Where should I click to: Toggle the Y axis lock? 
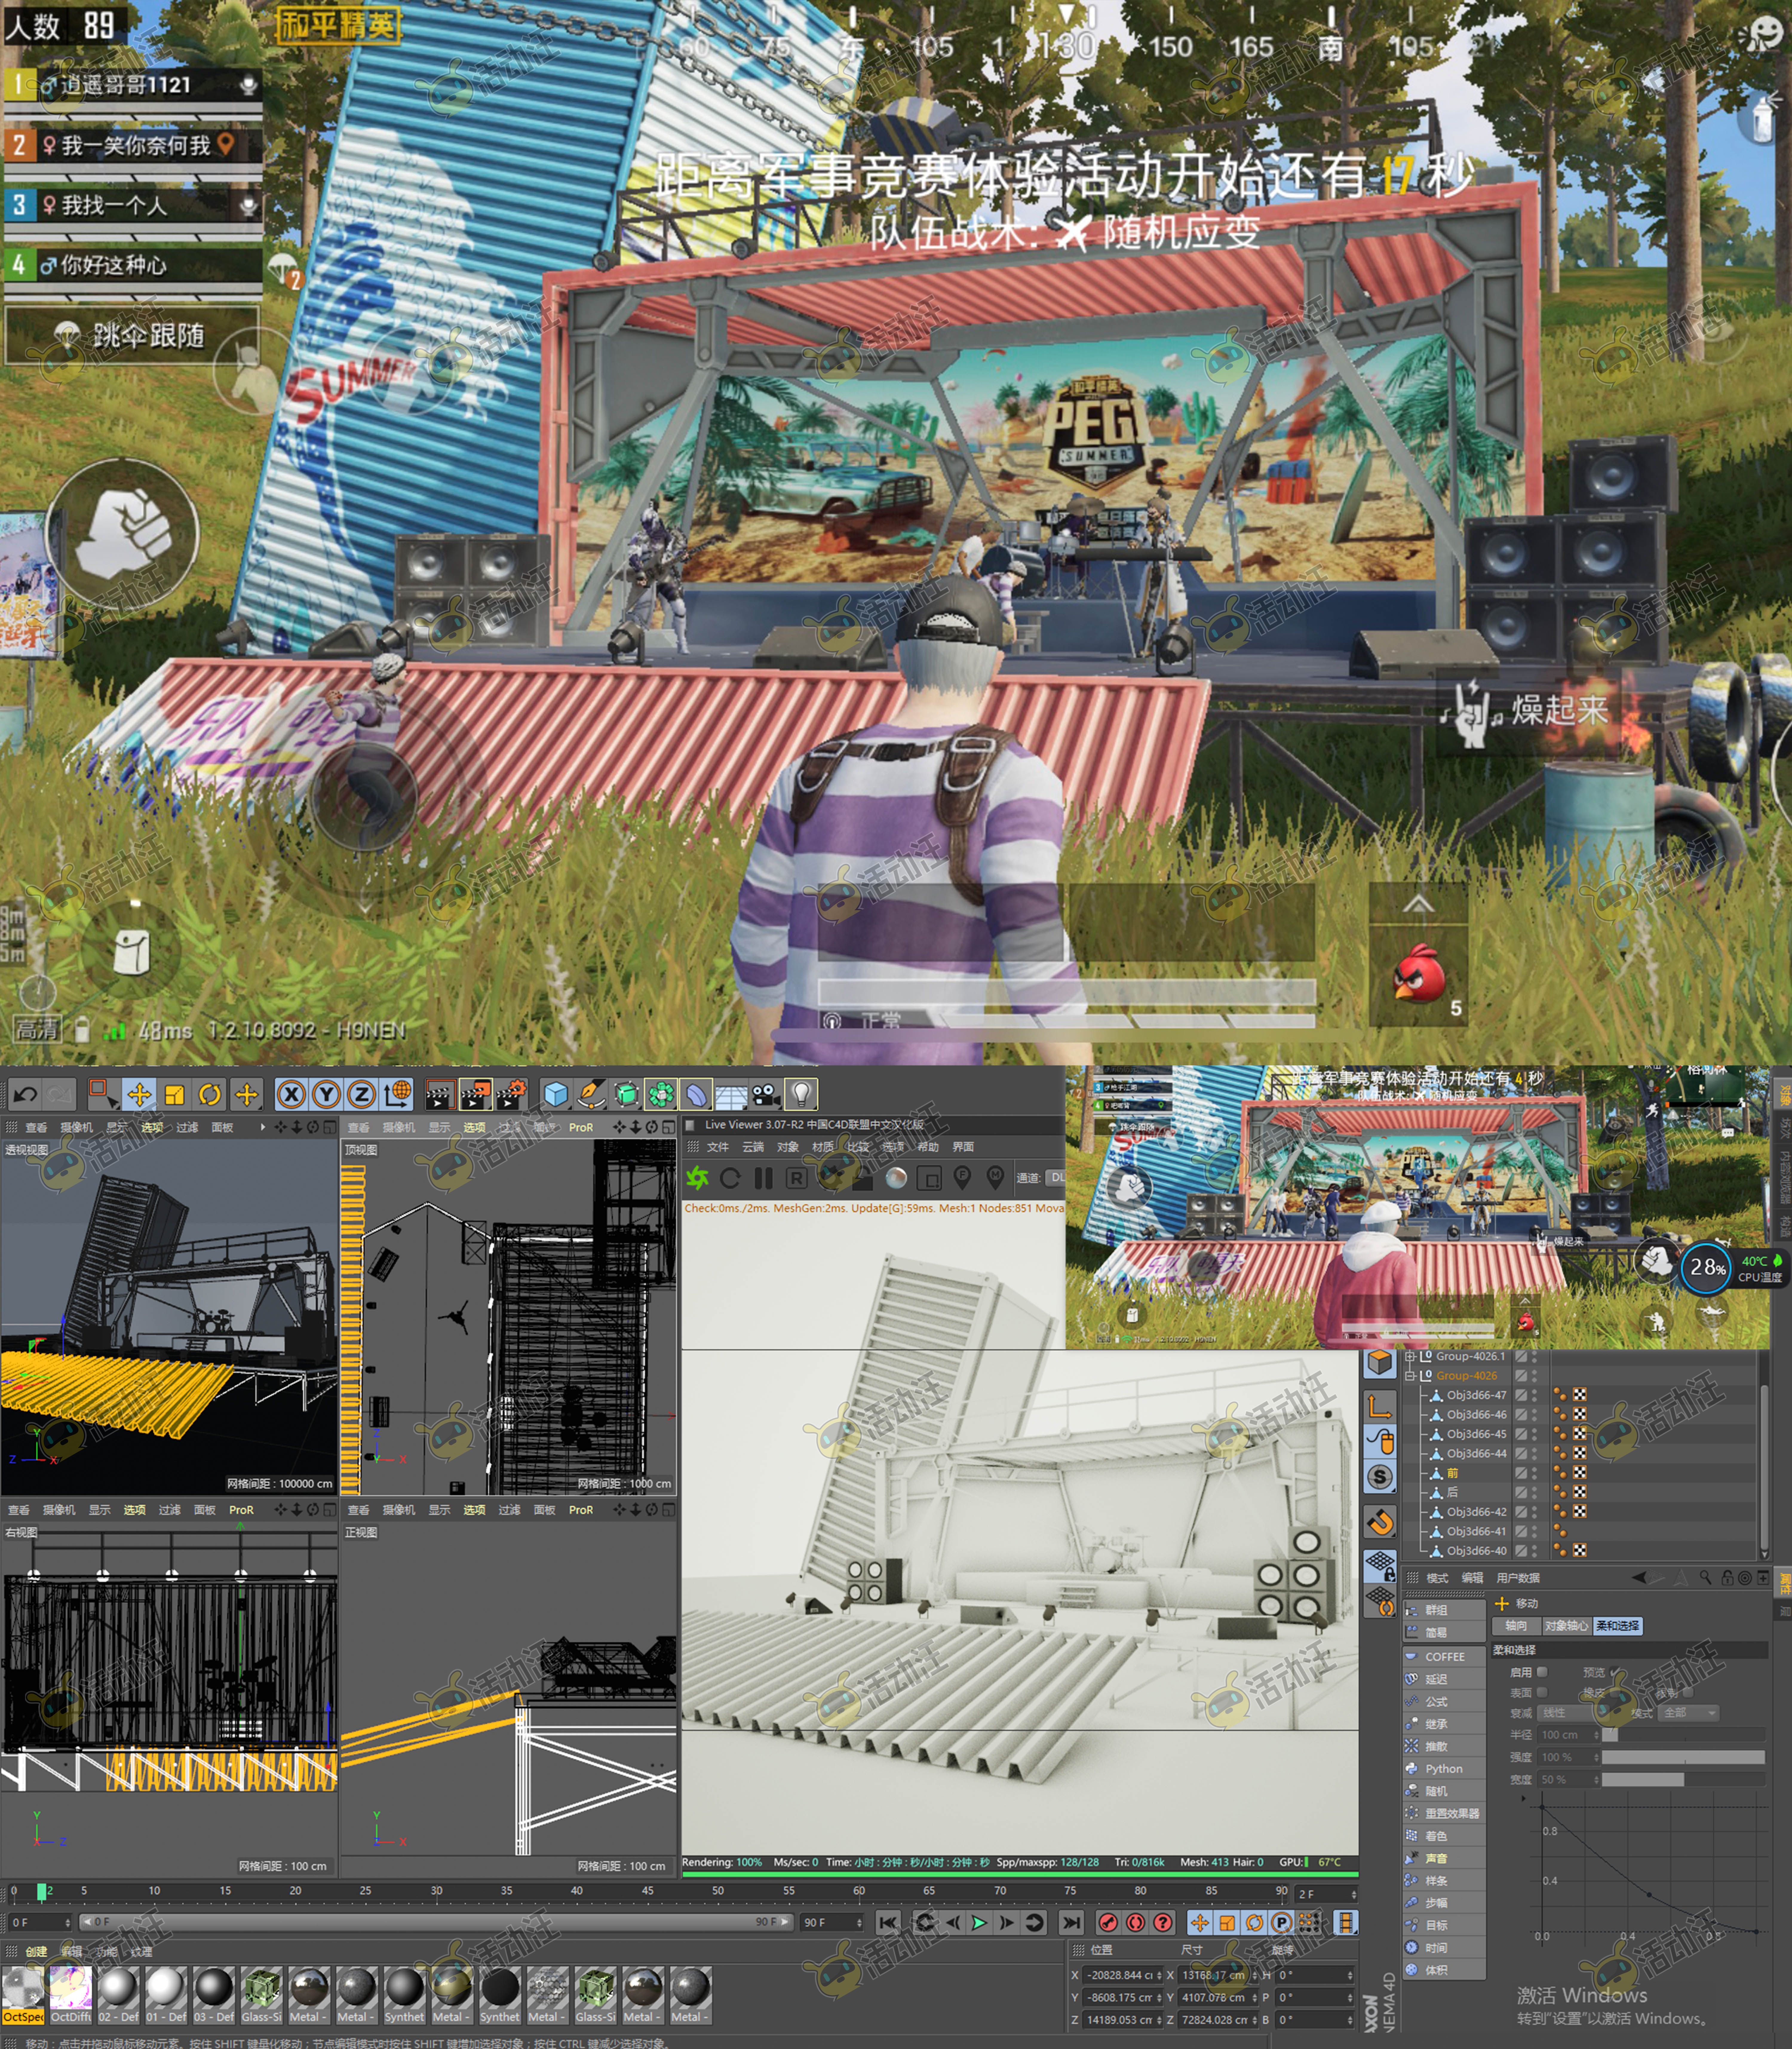326,1094
